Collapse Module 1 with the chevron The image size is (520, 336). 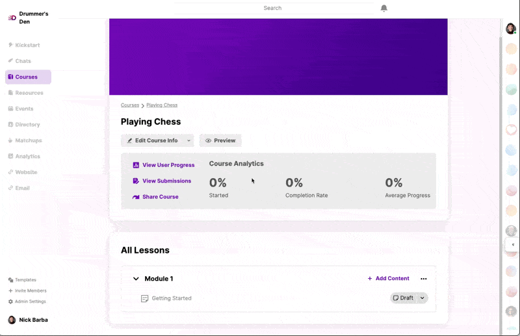(136, 279)
